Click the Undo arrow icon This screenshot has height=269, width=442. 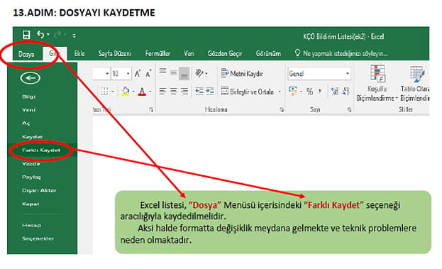(x=40, y=35)
